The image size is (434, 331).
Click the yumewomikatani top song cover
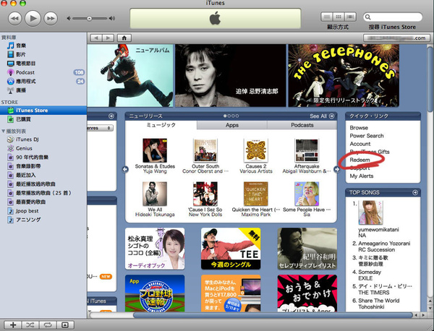370,212
